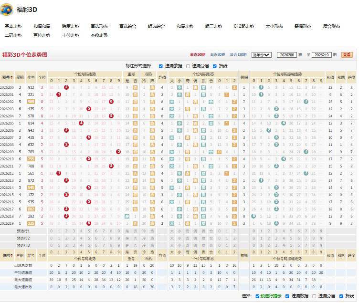Screen dimensions: 359x303
Task: Select digit 8 in 预选行3 号码走势
Action: coord(111,245)
